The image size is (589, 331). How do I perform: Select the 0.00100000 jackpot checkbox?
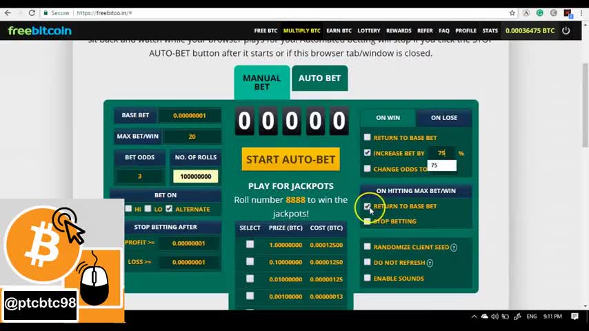tap(250, 296)
